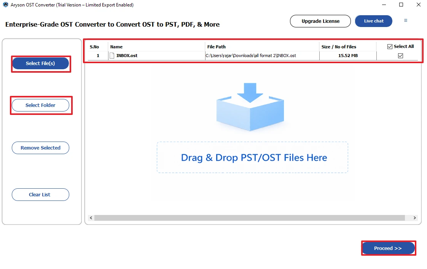Click the Name column header
The height and width of the screenshot is (269, 427).
(156, 47)
